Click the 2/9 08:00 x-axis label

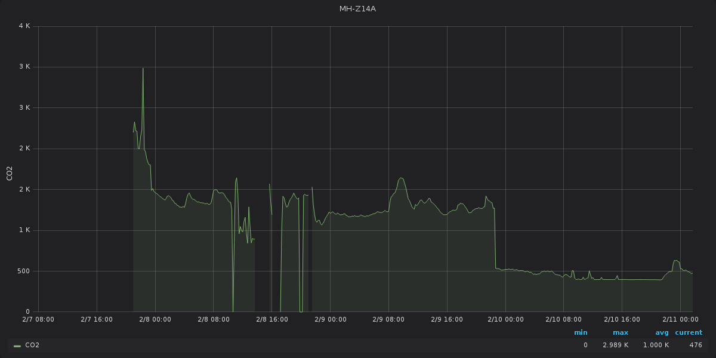[389, 319]
